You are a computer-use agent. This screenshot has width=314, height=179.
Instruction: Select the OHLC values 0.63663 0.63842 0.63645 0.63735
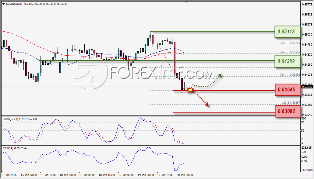[46, 4]
